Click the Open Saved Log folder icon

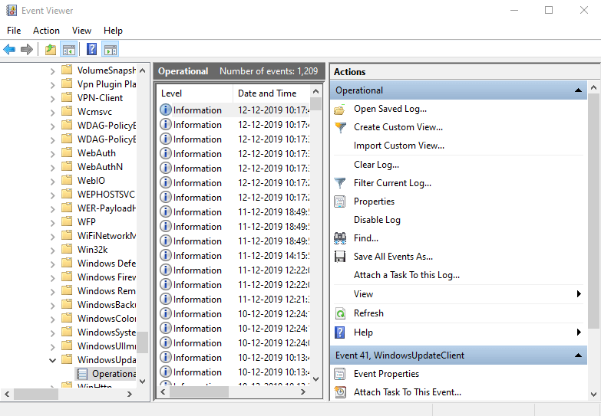pos(339,110)
